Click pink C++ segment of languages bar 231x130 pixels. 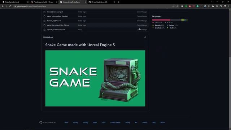click(x=161, y=20)
